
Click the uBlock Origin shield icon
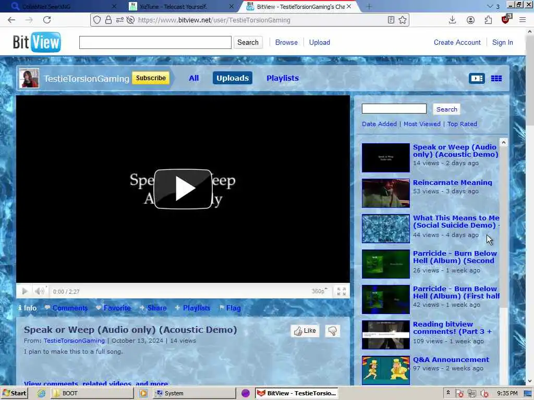click(x=506, y=19)
